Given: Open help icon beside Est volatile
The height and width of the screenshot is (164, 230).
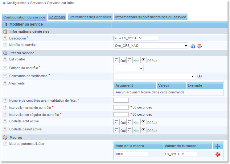Looking at the screenshot, I should point(5,59).
